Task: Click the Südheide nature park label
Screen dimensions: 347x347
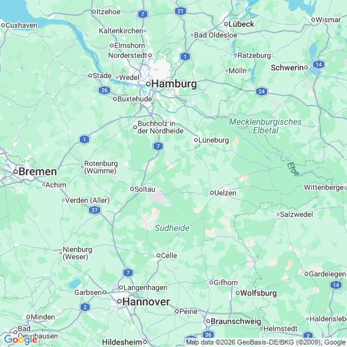Action: [x=172, y=228]
